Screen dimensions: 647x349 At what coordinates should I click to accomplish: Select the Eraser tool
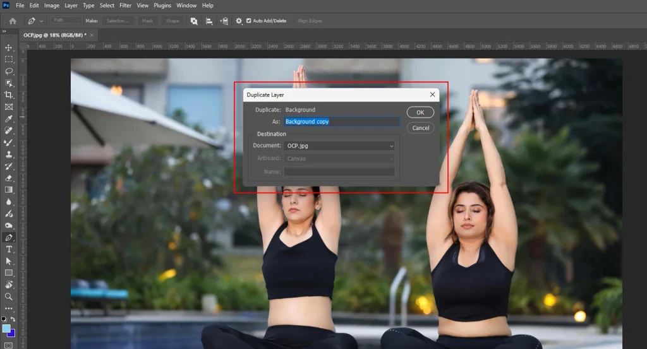(x=9, y=178)
